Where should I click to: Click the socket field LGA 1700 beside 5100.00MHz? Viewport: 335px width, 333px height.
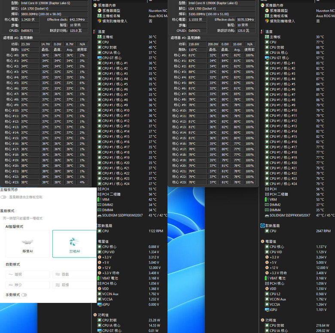click(222, 9)
